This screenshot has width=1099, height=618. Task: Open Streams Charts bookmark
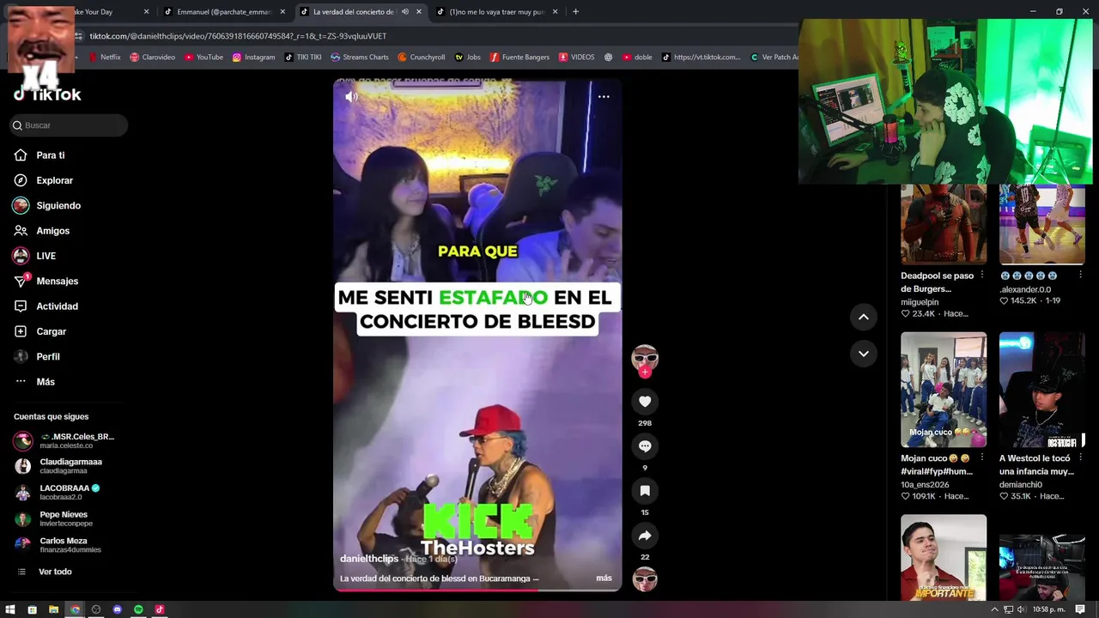click(x=360, y=58)
